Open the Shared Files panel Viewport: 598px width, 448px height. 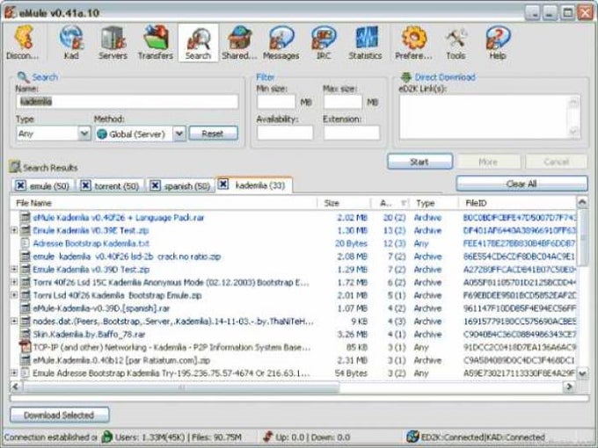point(239,42)
